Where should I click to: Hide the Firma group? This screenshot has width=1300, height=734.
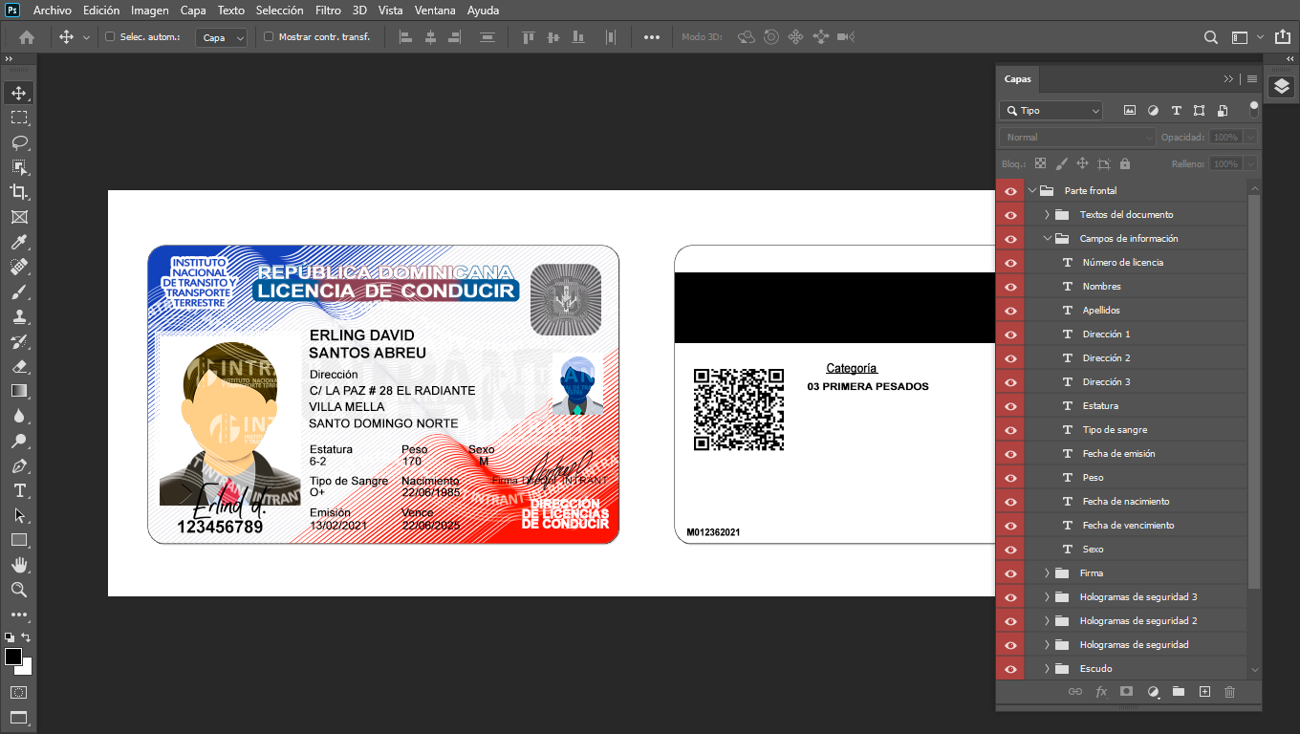[1010, 573]
